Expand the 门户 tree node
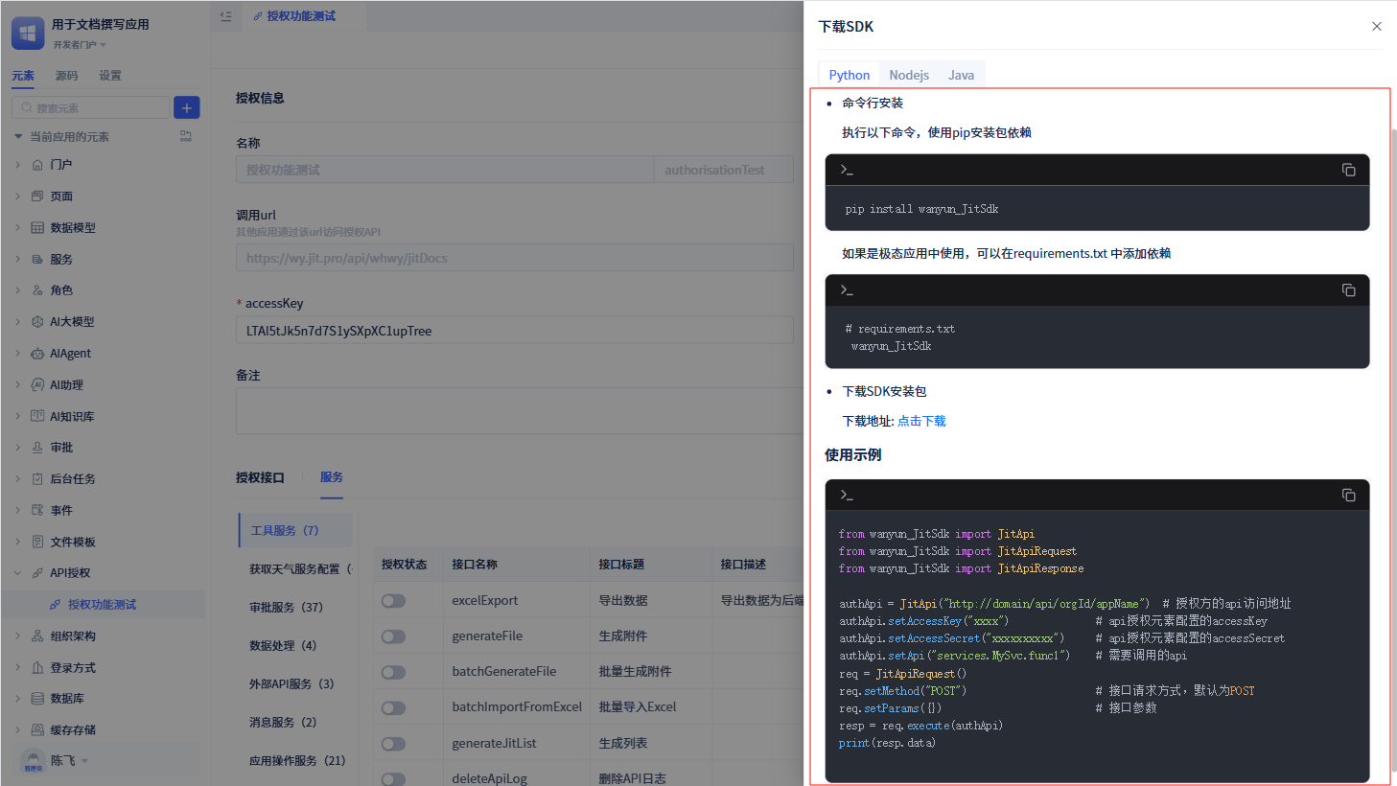This screenshot has height=786, width=1397. coord(17,165)
